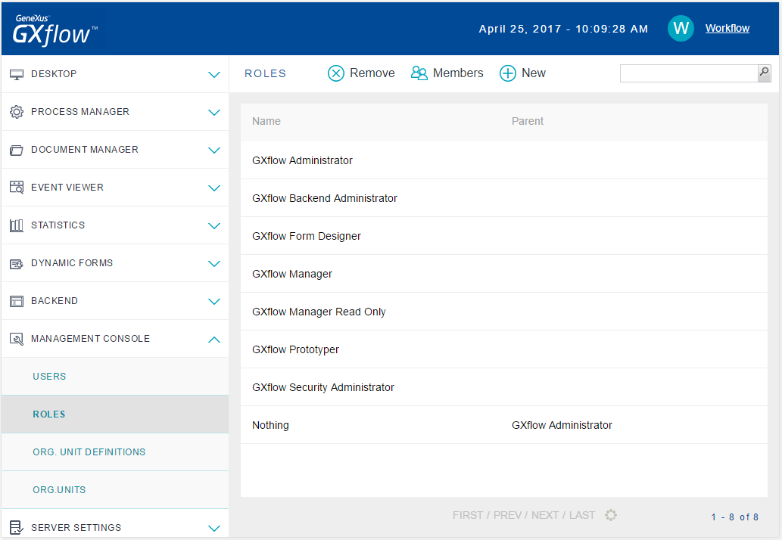The height and width of the screenshot is (540, 782).
Task: Click the Document Manager folder icon
Action: (17, 150)
